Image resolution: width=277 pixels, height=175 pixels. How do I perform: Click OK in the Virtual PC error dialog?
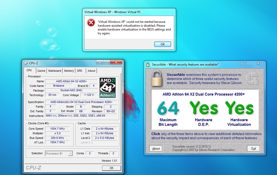[x=162, y=44]
